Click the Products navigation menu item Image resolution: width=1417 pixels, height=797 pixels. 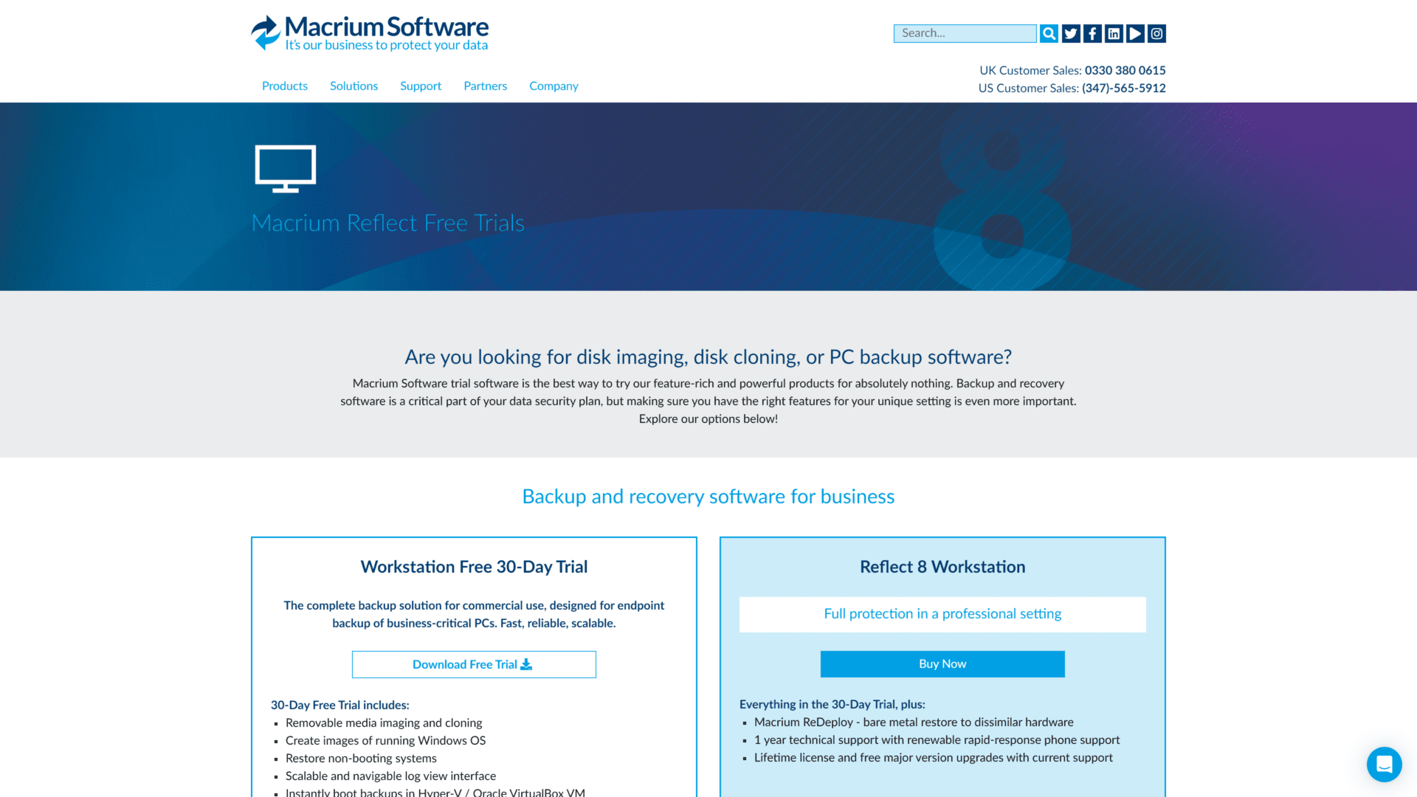pyautogui.click(x=285, y=86)
